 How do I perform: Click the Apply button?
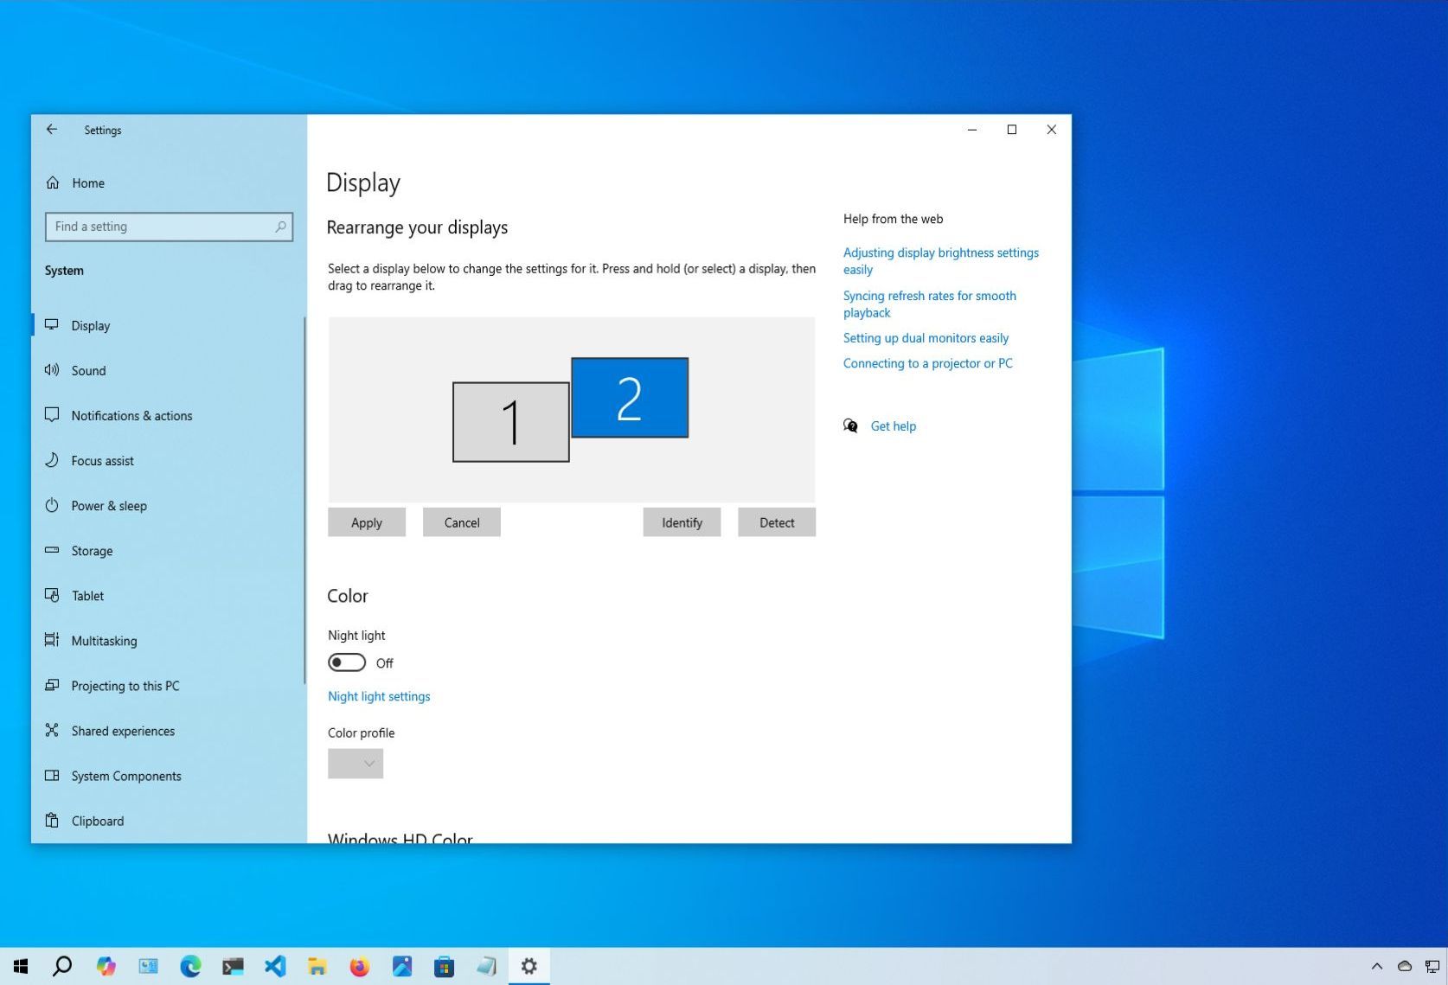pos(366,521)
